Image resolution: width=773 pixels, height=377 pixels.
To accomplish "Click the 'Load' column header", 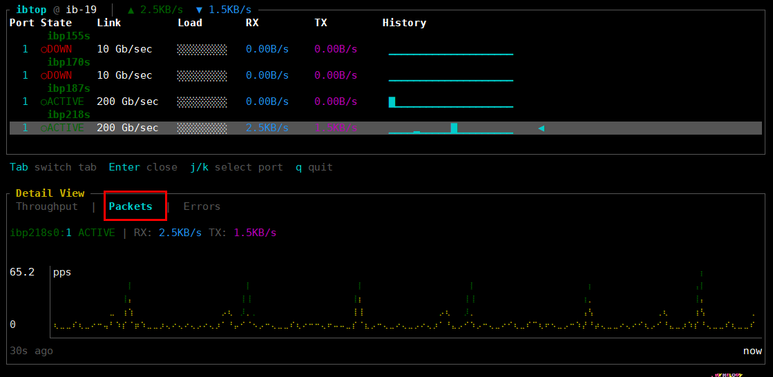I will [190, 23].
